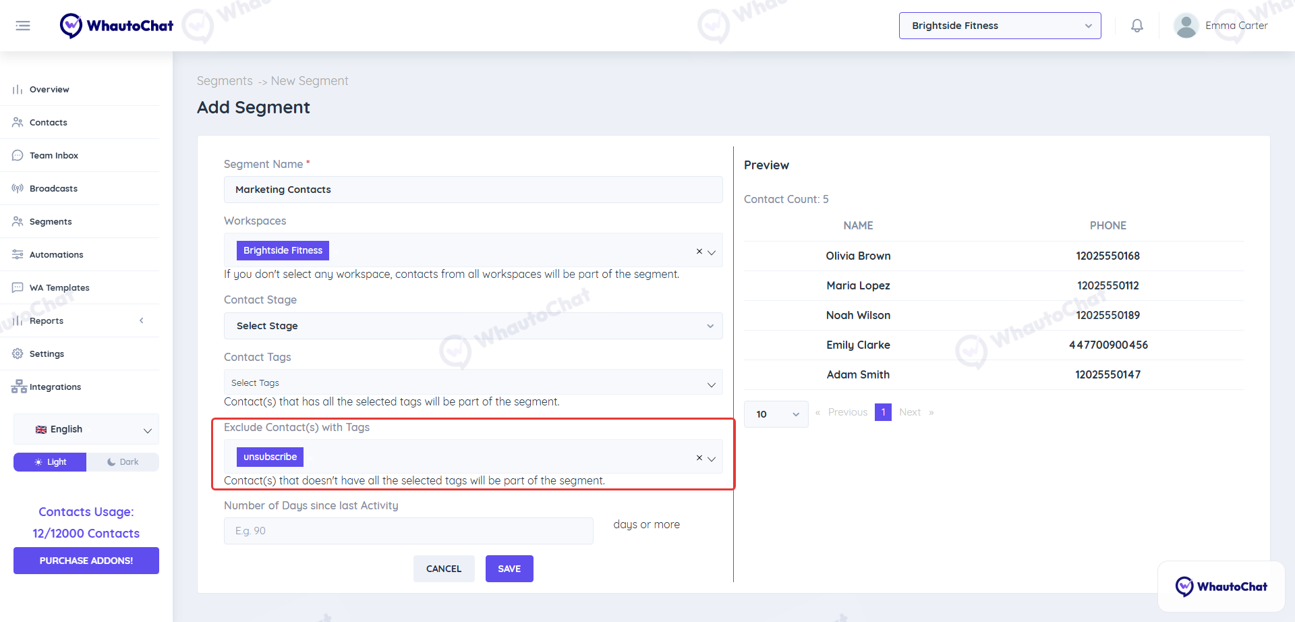The height and width of the screenshot is (622, 1295).
Task: Click the Previous pagination link
Action: (x=848, y=412)
